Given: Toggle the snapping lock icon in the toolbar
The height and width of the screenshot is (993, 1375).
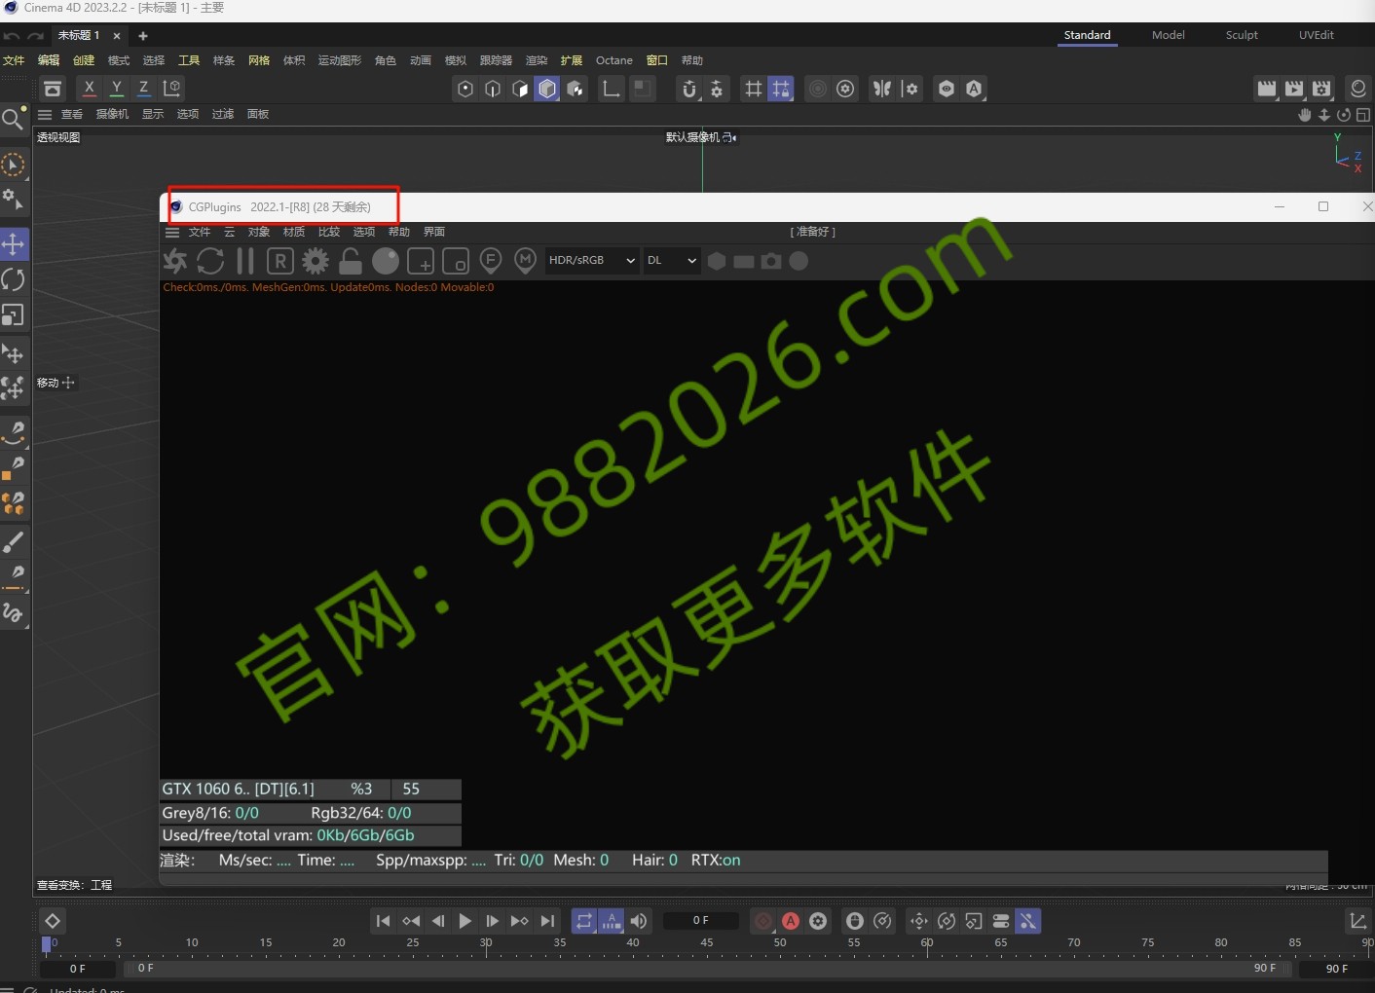Looking at the screenshot, I should pos(782,89).
